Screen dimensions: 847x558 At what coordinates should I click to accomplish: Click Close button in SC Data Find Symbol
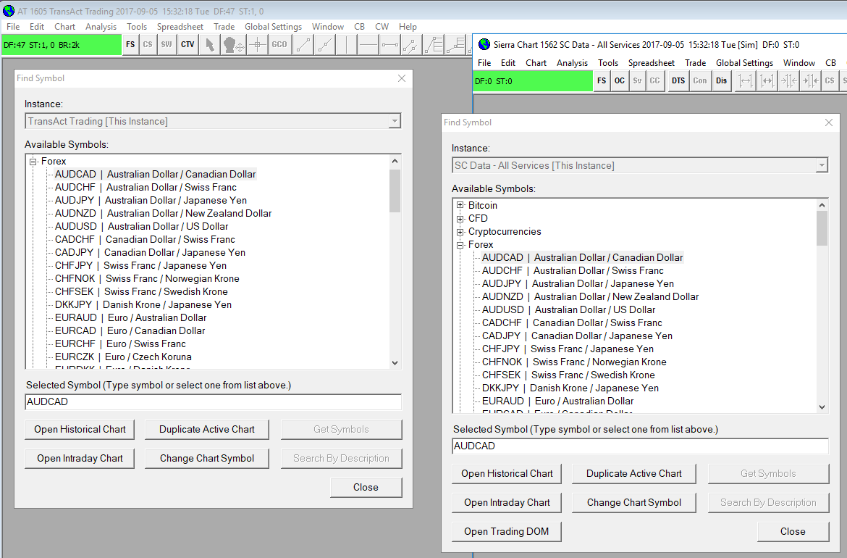pos(793,531)
